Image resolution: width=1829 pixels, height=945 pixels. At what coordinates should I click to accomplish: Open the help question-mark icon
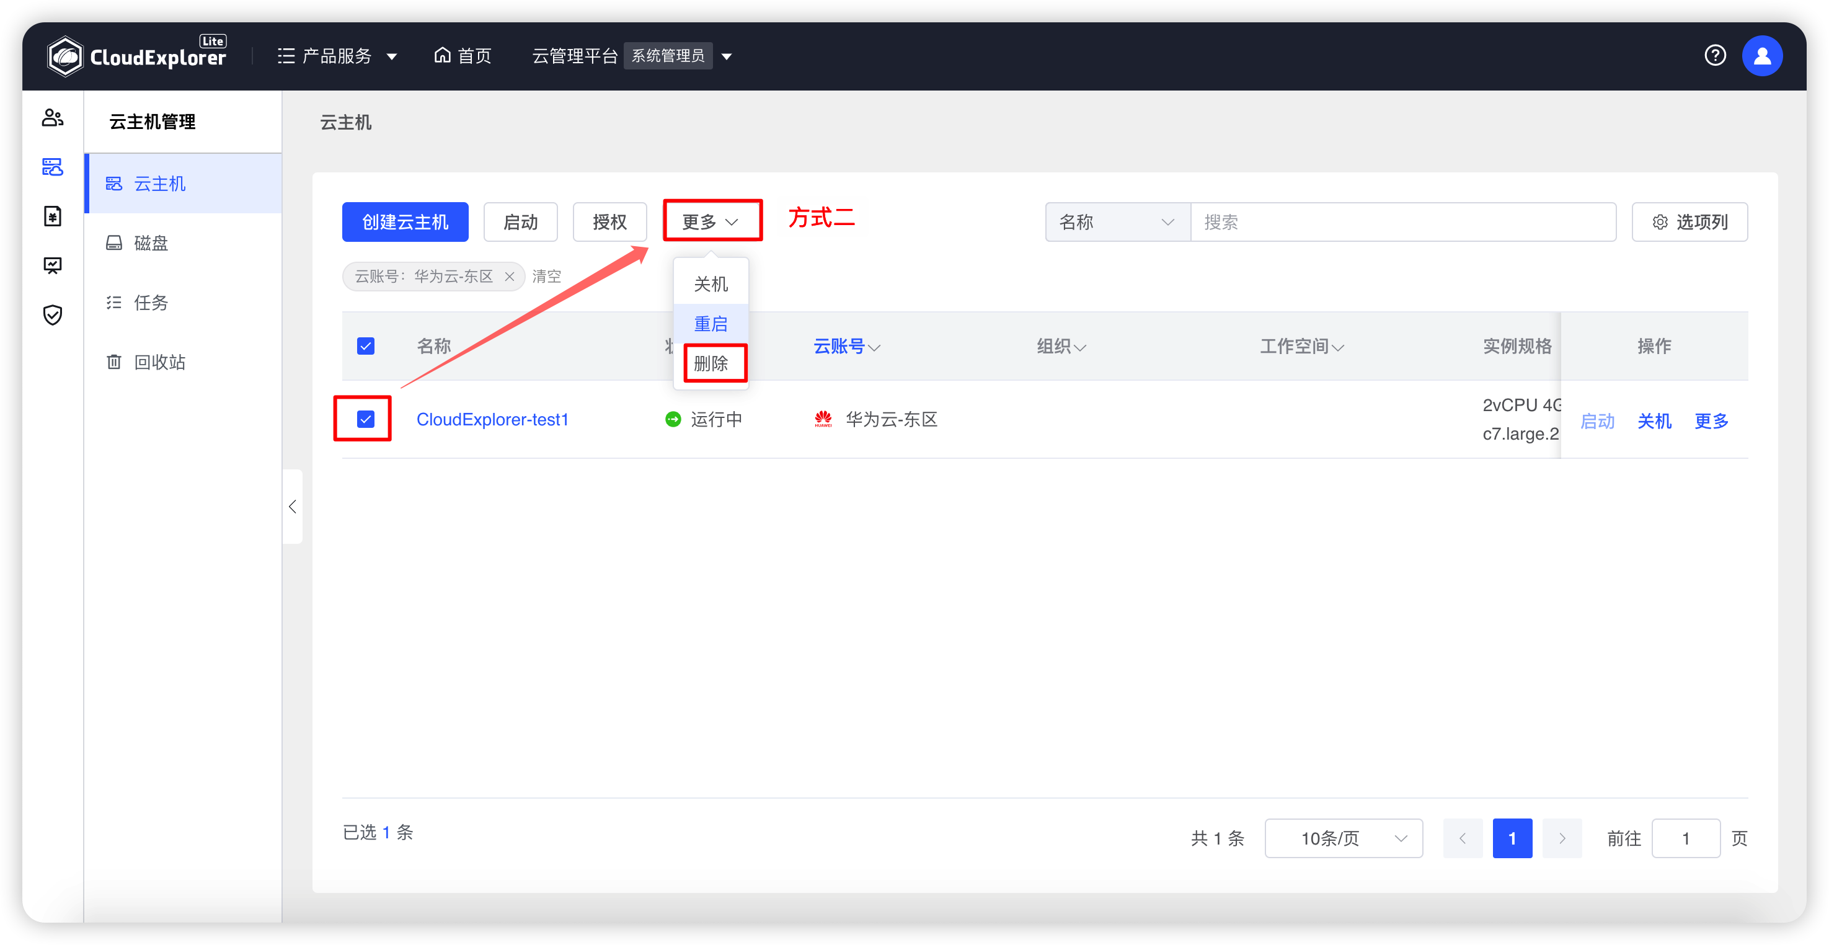[1715, 55]
